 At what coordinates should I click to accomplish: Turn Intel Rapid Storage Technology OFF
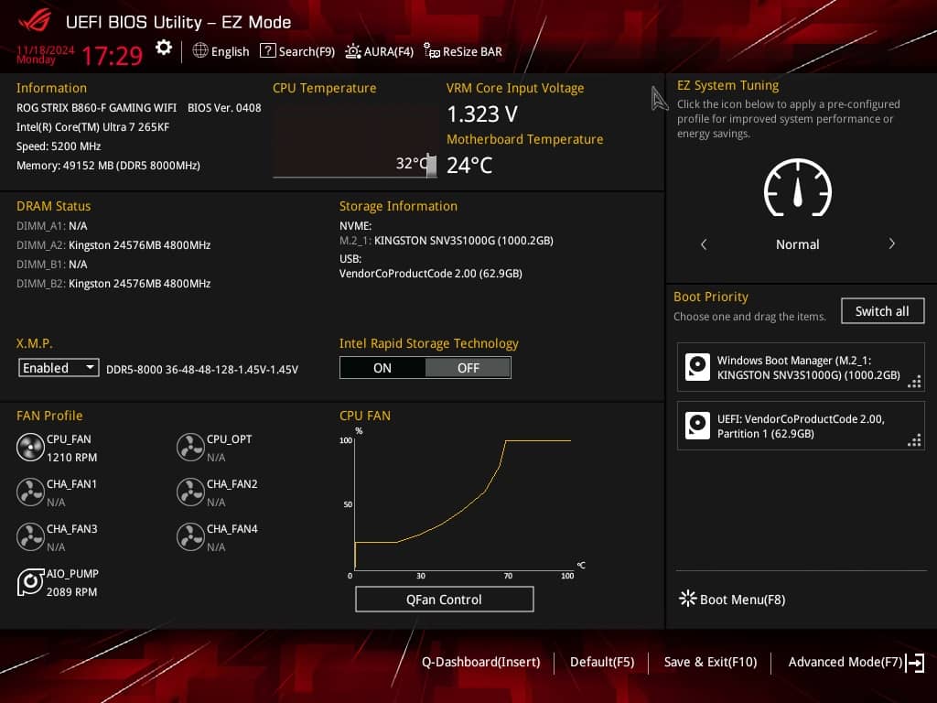tap(468, 368)
